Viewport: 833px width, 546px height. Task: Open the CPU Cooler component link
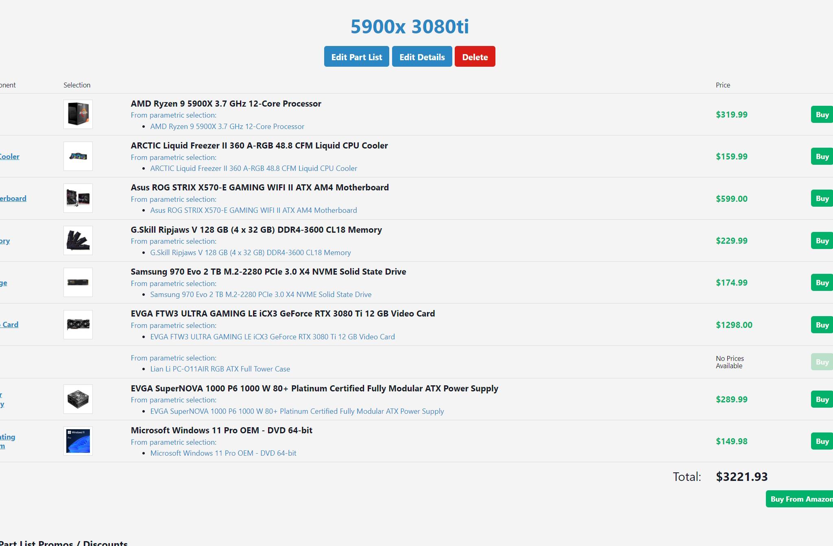click(9, 157)
